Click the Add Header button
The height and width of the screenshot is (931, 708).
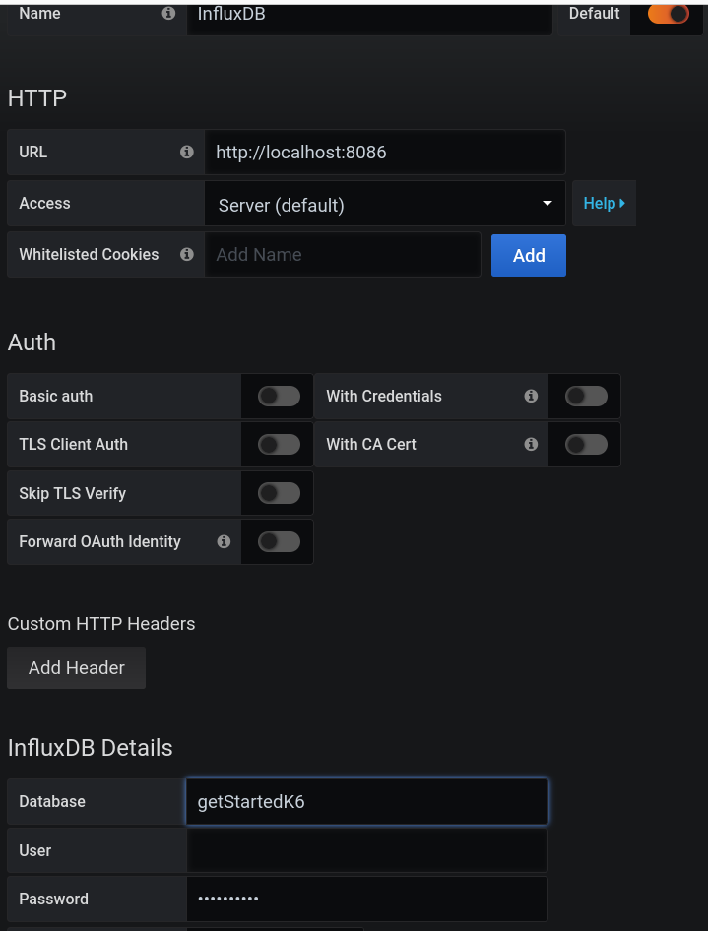[77, 668]
